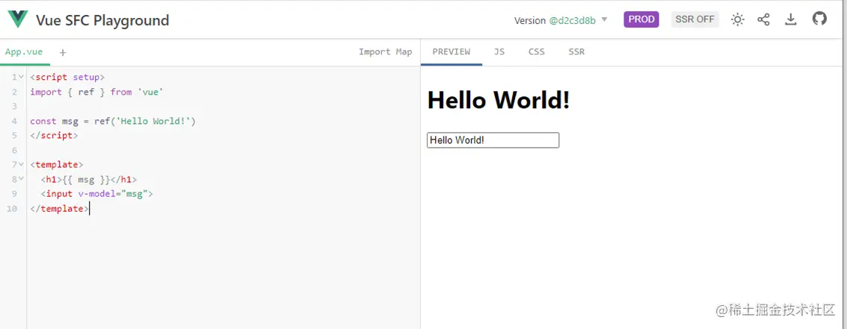Viewport: 847px width, 329px height.
Task: Toggle PROD mode button
Action: point(641,19)
